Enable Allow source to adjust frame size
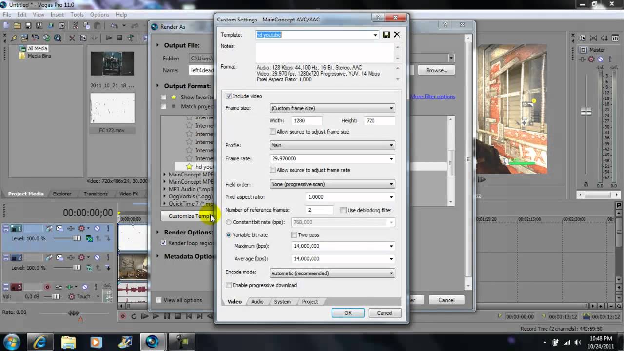 click(x=273, y=132)
